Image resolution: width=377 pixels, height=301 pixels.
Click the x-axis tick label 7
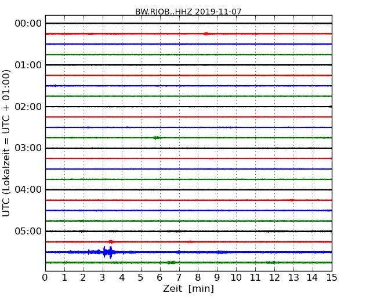pyautogui.click(x=179, y=278)
